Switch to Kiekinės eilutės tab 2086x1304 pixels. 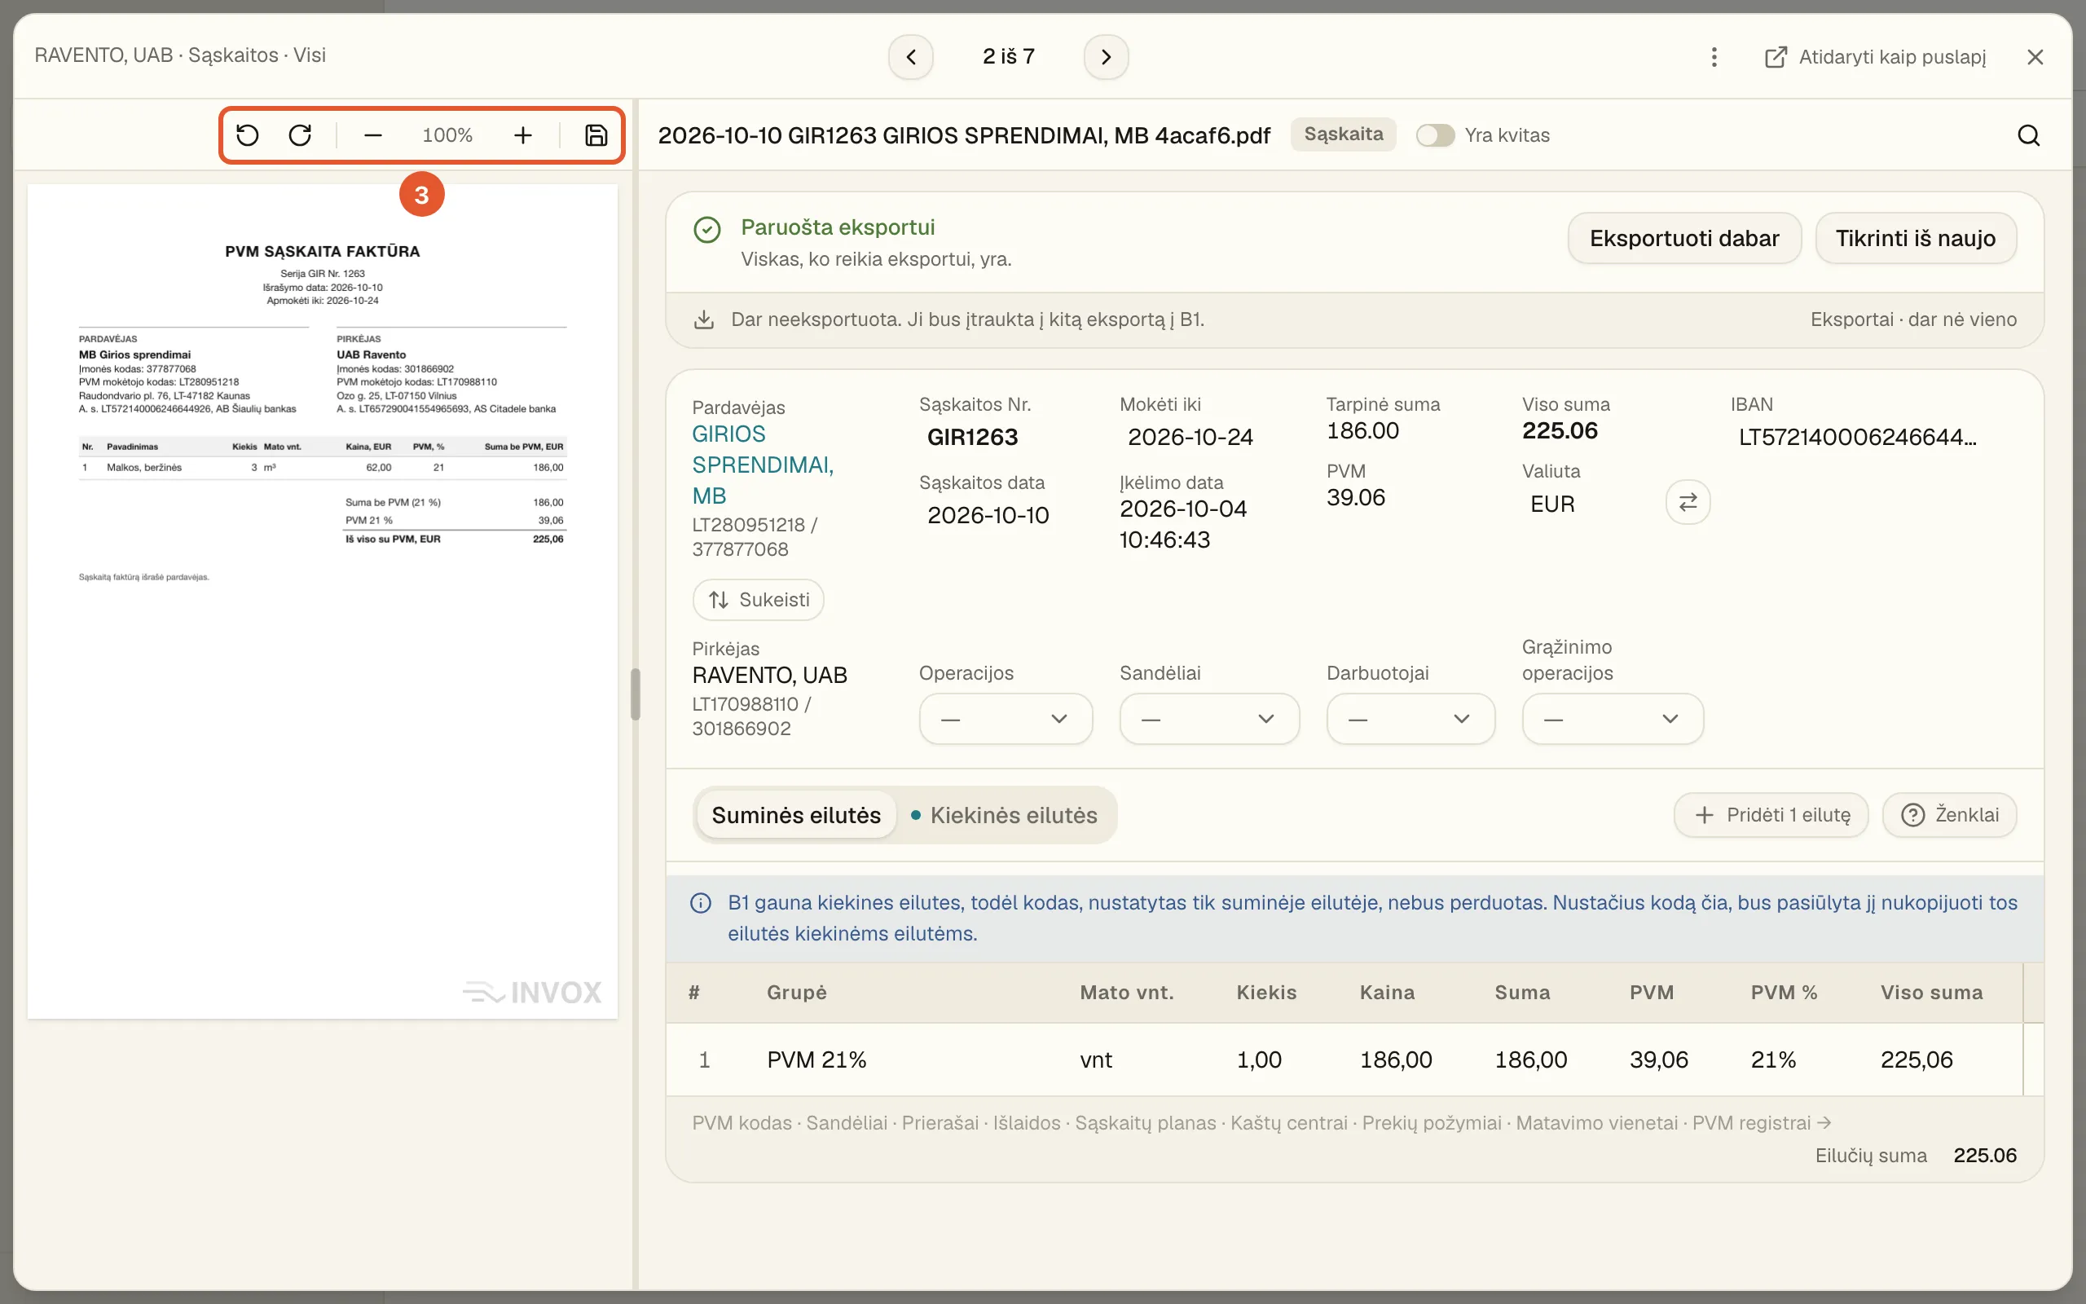1005,815
